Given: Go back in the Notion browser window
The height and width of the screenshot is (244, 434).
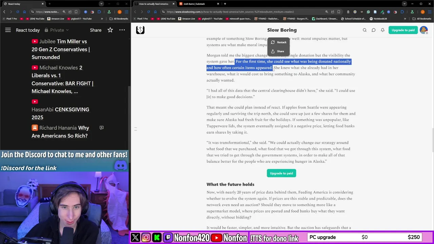Looking at the screenshot, I should click(4, 12).
